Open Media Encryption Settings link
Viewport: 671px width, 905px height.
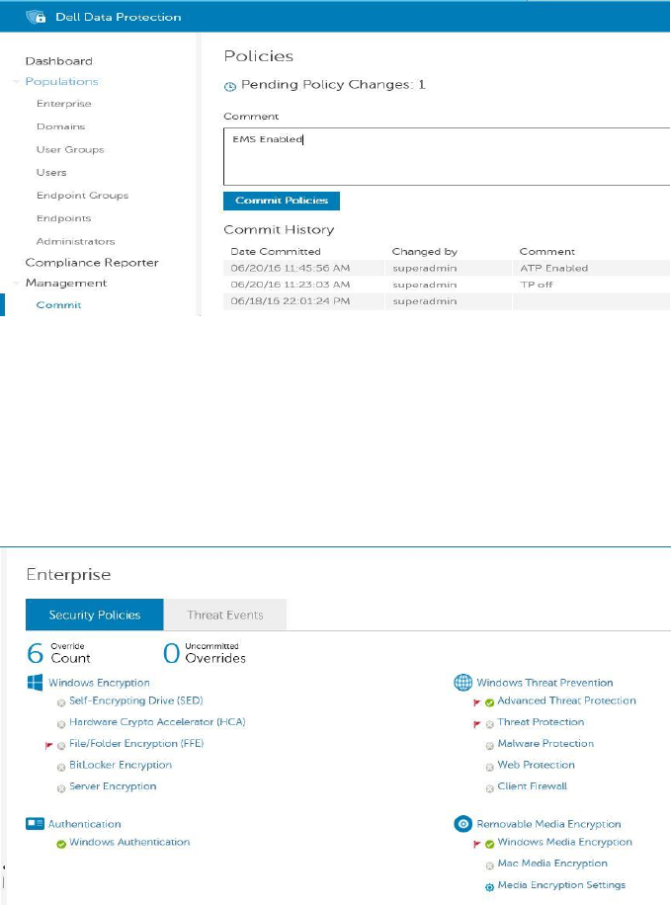coord(561,885)
